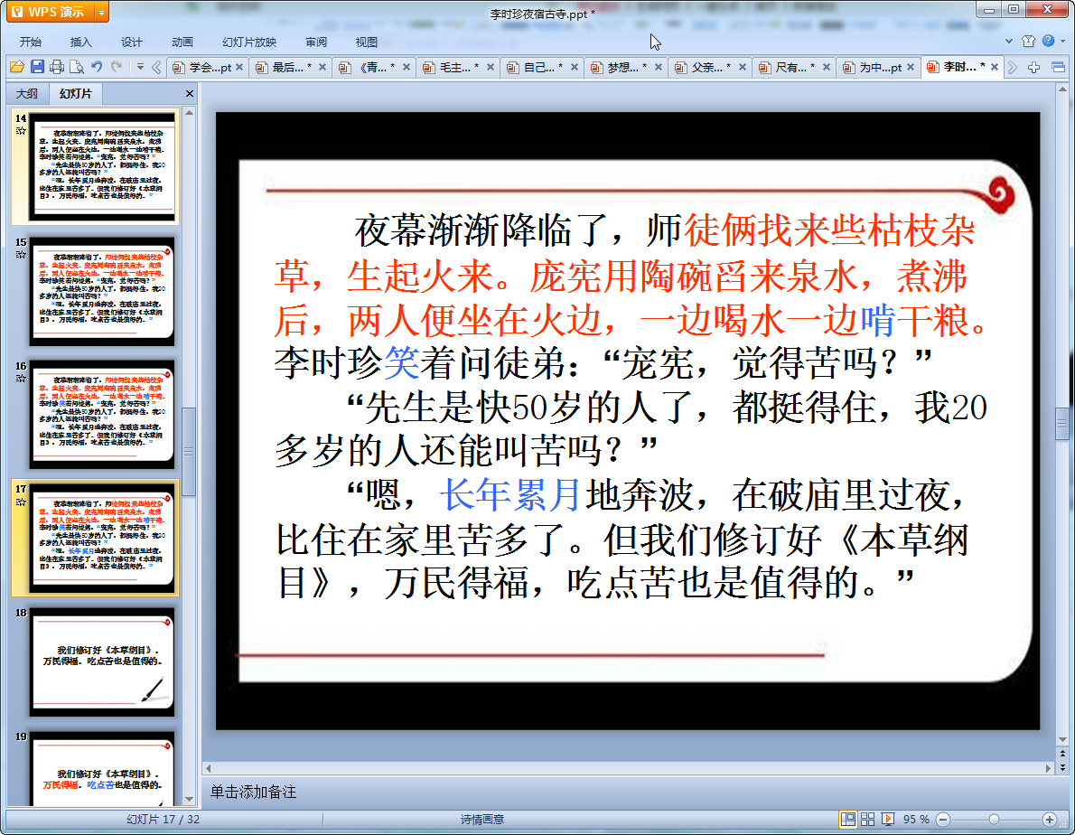Screen dimensions: 1075x835
Task: Select slide 18 thumbnail
Action: [x=101, y=661]
